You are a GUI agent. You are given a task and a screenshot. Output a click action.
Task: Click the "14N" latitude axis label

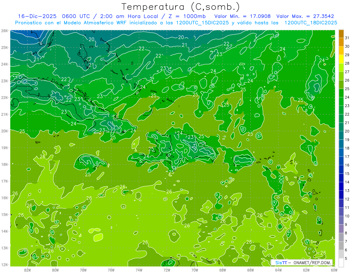4,231
